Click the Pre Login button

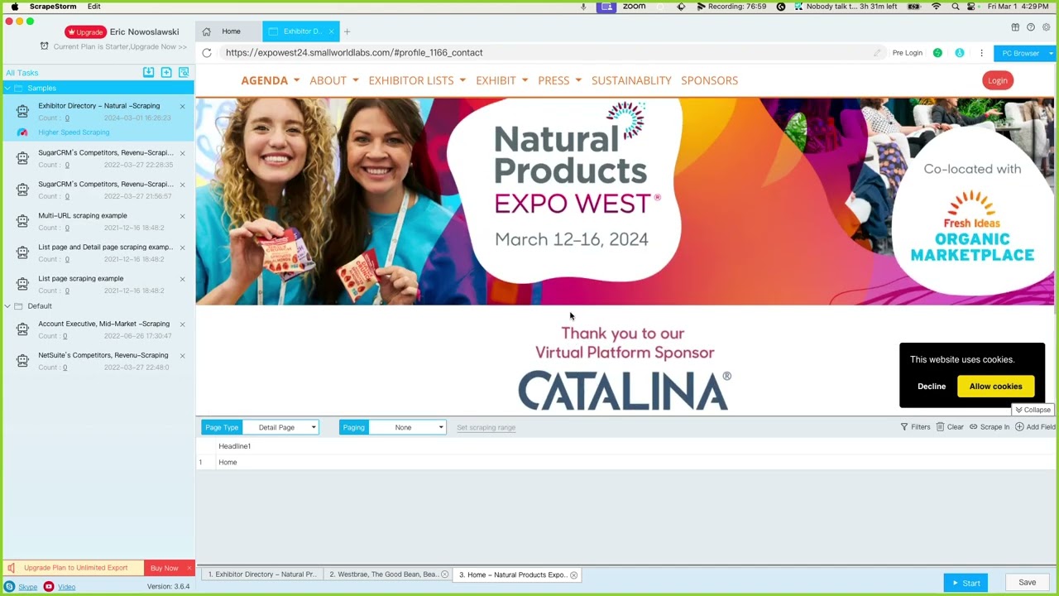907,53
